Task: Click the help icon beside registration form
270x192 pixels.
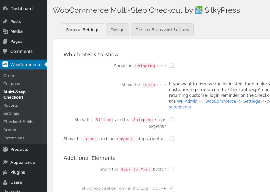Action: pyautogui.click(x=164, y=189)
